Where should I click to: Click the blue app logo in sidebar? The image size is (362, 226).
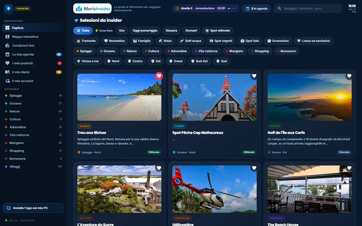8,8
